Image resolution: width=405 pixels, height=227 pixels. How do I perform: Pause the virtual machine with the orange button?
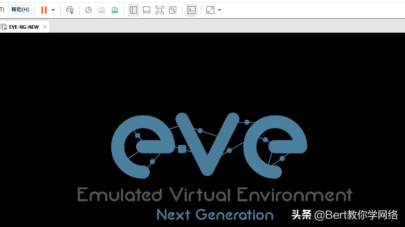[x=44, y=10]
